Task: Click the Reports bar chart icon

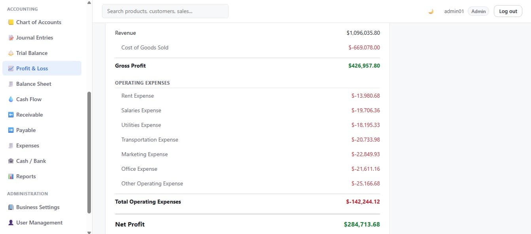Action: point(11,176)
